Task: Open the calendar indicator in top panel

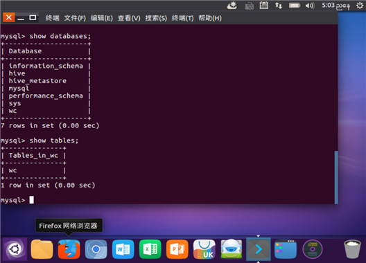Action: pyautogui.click(x=264, y=6)
